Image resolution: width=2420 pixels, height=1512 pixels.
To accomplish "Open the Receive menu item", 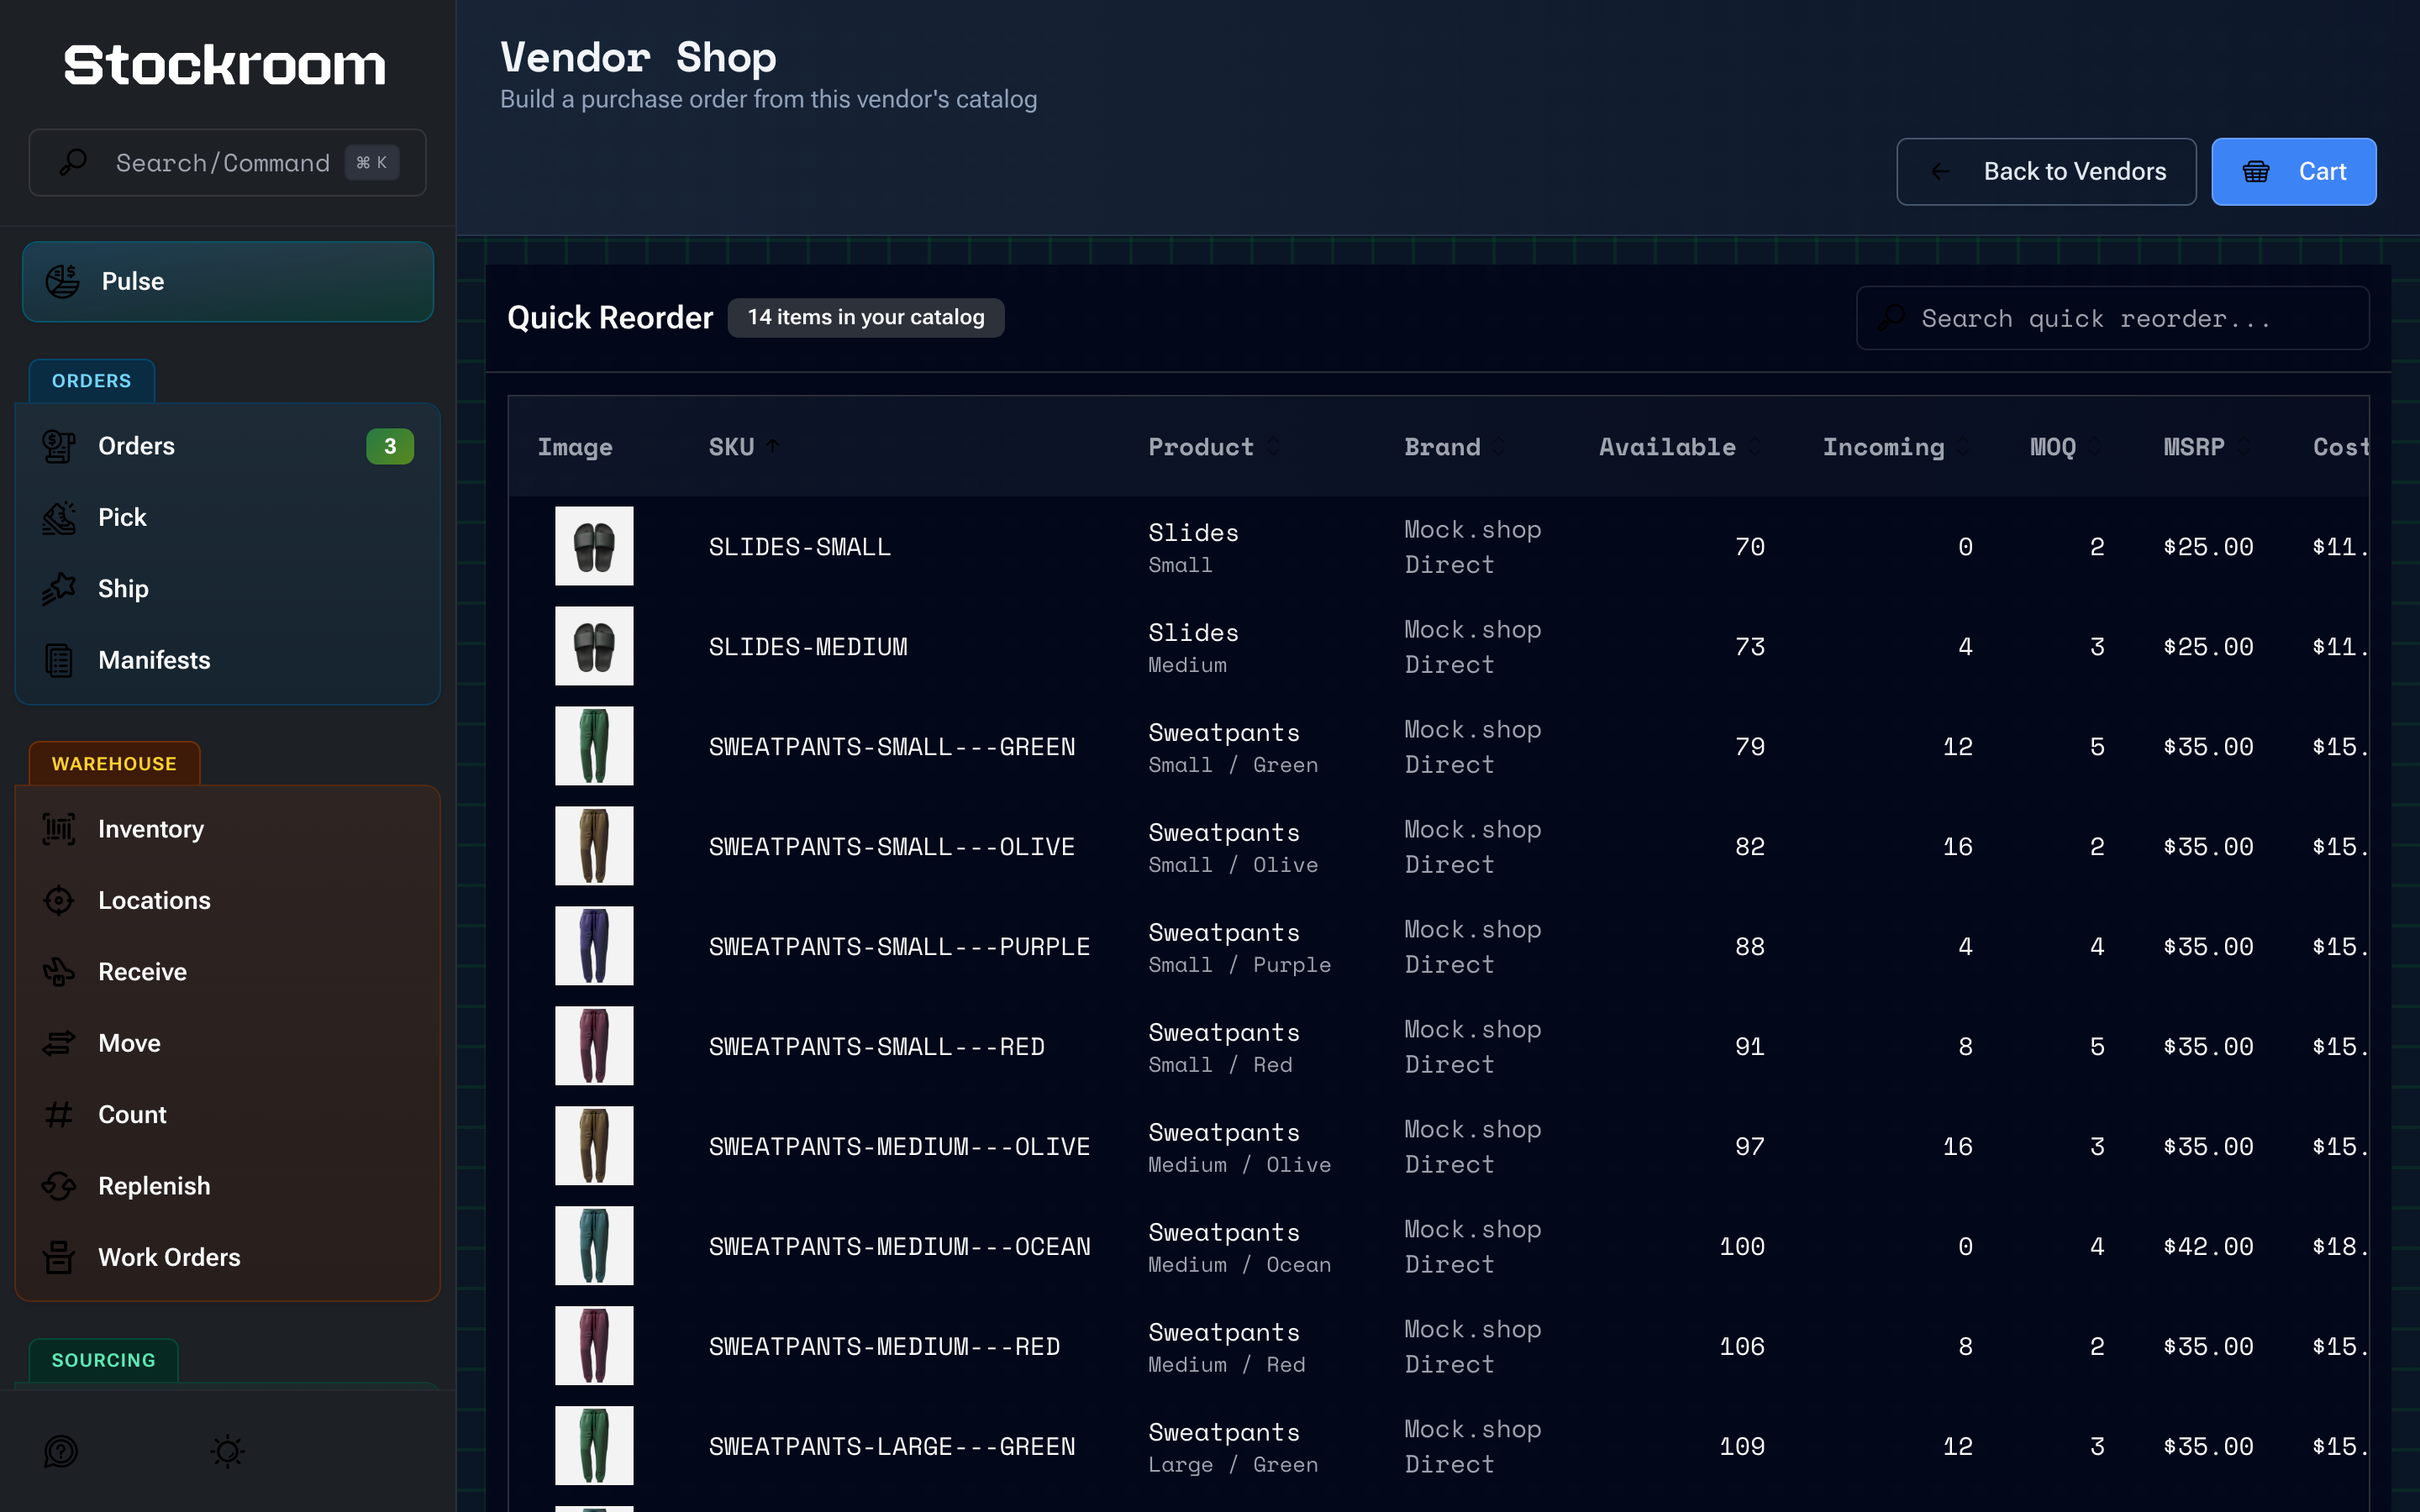I will [x=228, y=972].
